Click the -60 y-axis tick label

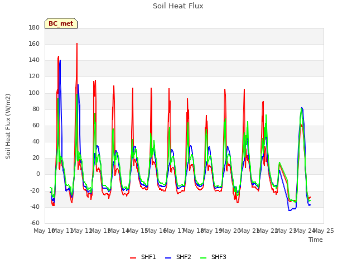coord(35,223)
